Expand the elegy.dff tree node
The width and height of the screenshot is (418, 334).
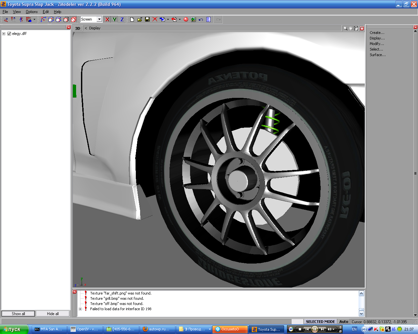click(4, 34)
